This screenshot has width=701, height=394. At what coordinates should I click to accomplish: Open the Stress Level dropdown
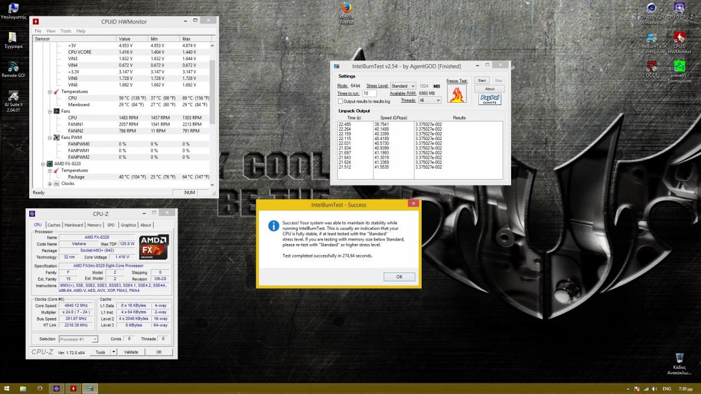click(404, 86)
